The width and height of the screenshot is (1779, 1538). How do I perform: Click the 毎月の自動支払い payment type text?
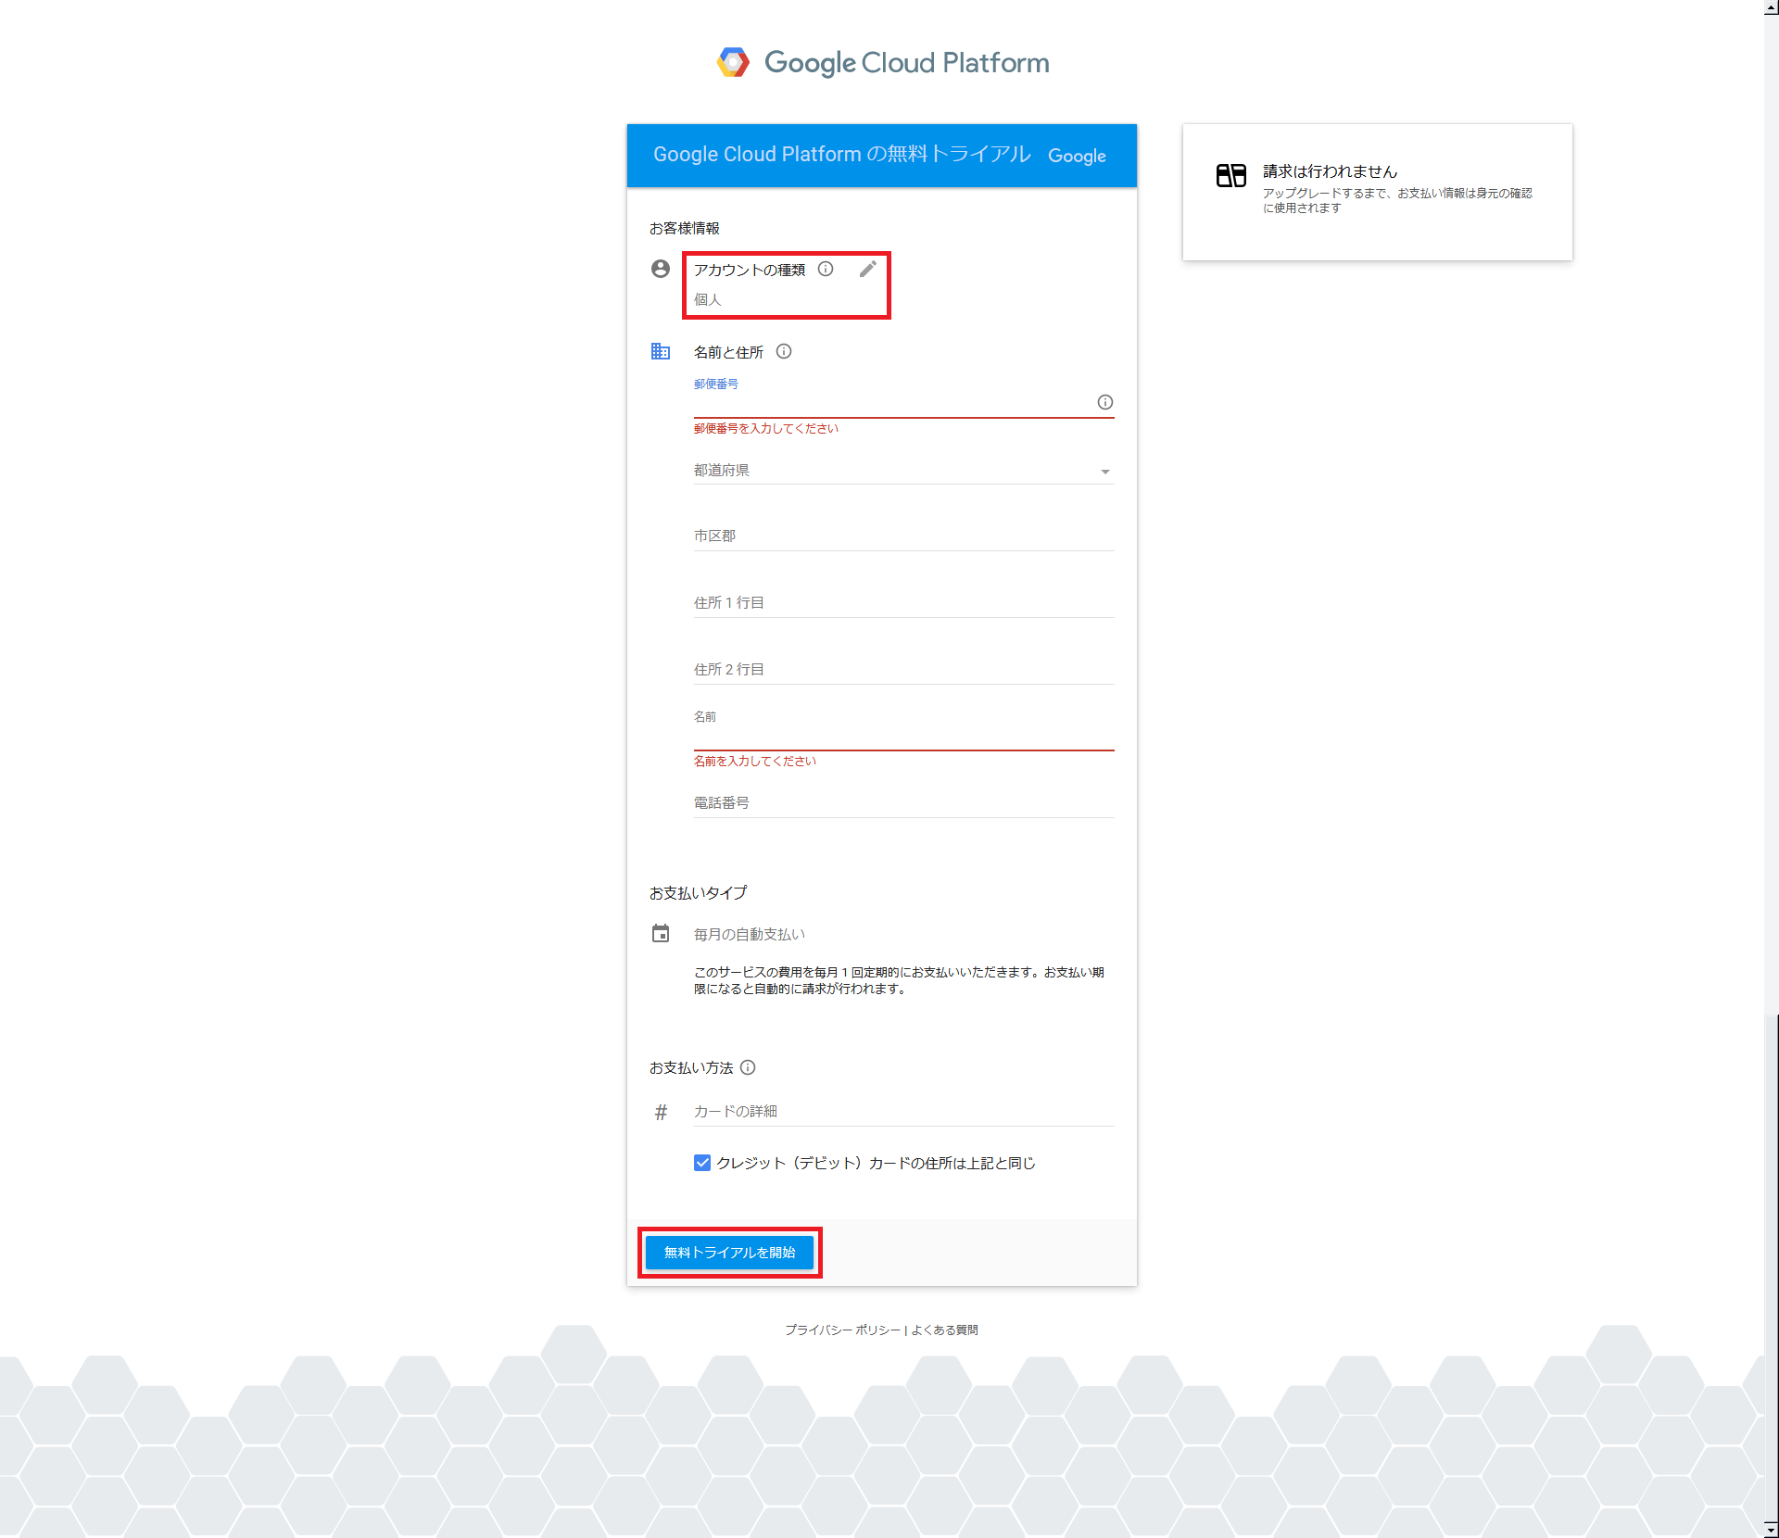750,934
